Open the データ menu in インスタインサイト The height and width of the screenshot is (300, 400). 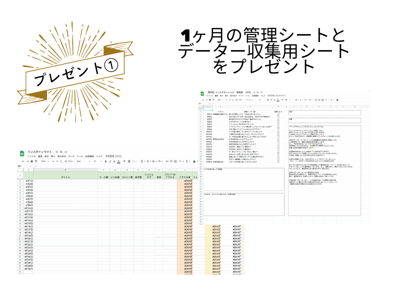71,155
